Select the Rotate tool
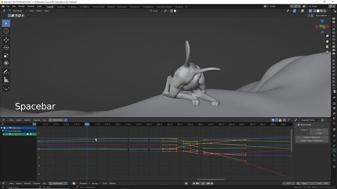337x189 pixels. pyautogui.click(x=6, y=48)
